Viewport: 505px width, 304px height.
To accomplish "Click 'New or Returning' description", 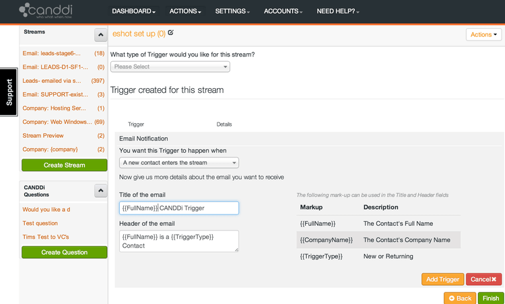I will pos(388,256).
